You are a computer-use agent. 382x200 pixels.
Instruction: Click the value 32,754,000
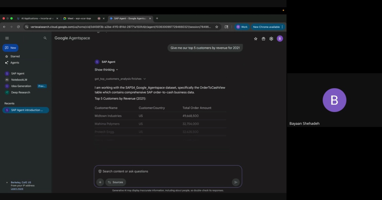(x=190, y=124)
